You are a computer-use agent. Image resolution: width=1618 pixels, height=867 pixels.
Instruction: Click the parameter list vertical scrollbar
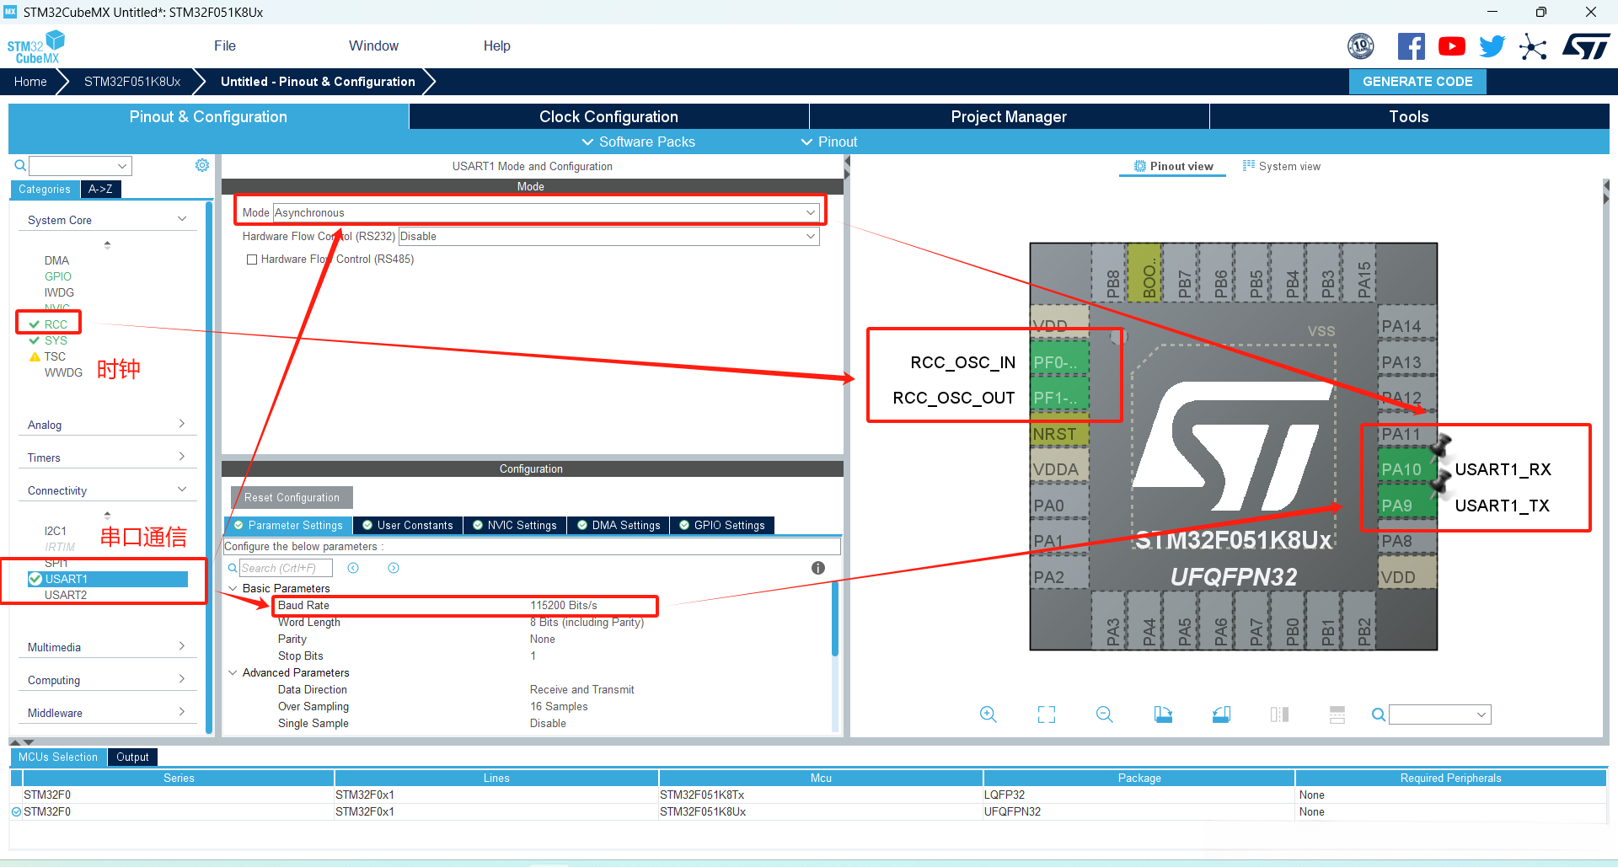(835, 618)
